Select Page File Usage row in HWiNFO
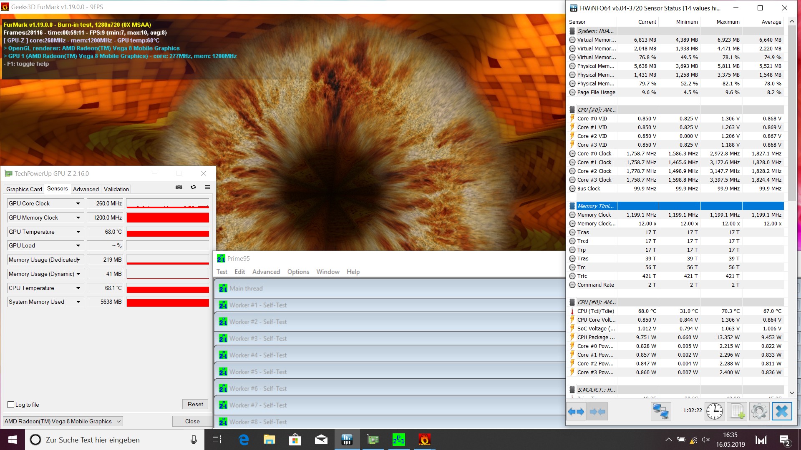This screenshot has width=801, height=450. coord(676,92)
